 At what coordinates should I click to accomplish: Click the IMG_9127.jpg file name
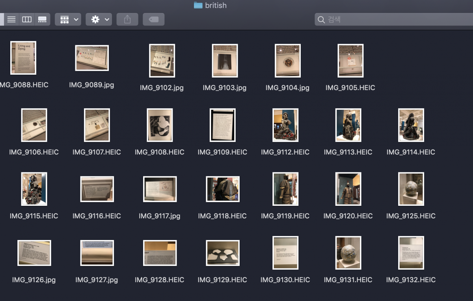pyautogui.click(x=97, y=280)
